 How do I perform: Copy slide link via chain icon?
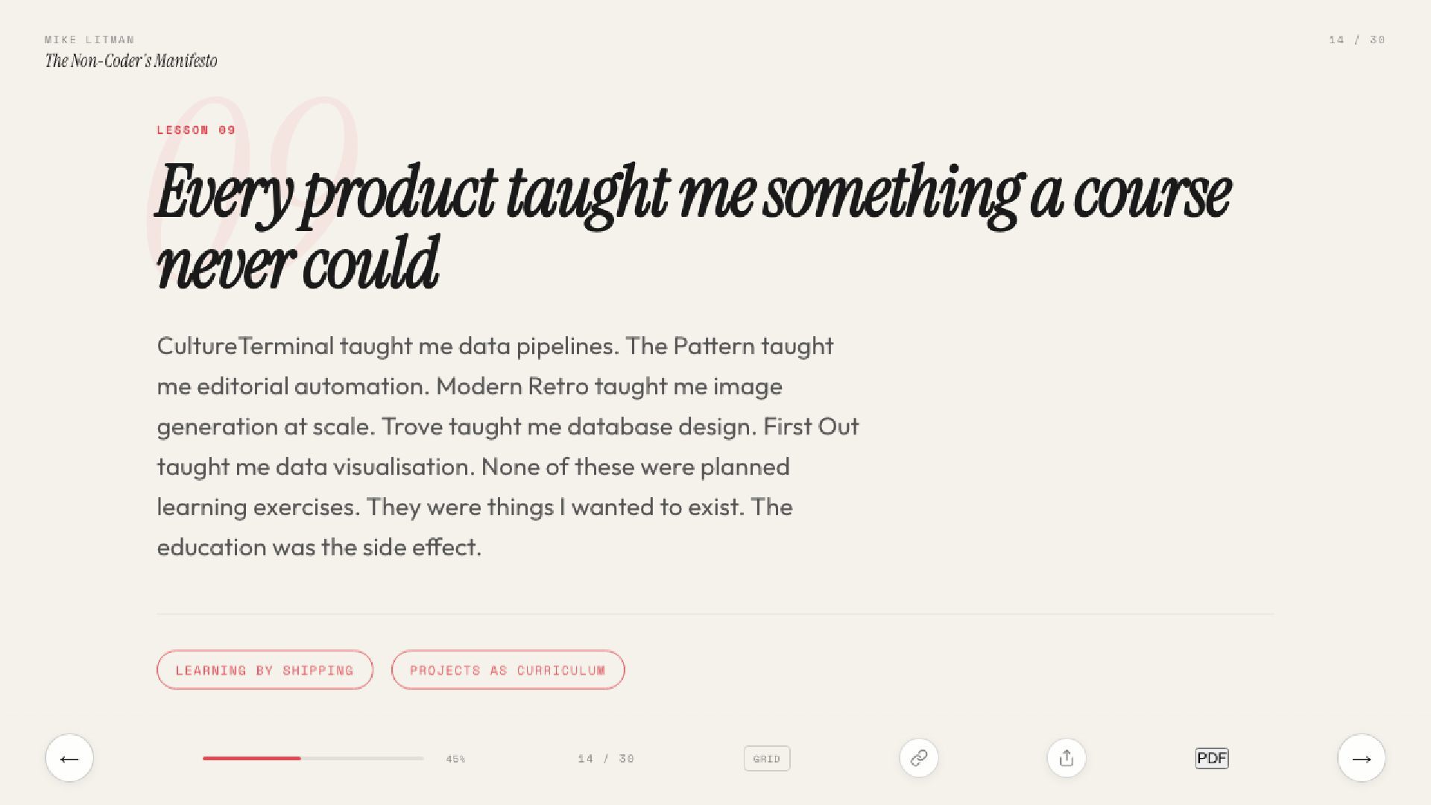coord(919,758)
